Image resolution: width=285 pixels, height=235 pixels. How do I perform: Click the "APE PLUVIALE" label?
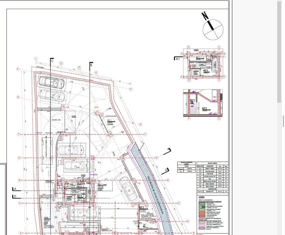(146, 218)
